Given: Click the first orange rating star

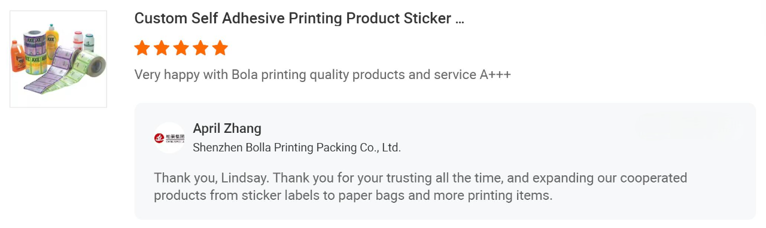Looking at the screenshot, I should click(142, 48).
